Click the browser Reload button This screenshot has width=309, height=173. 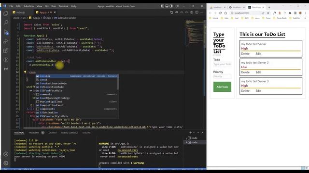pos(220,13)
